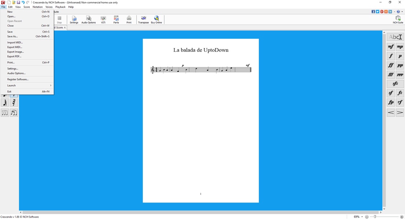Select the fortissimo (ff) dynamic button
Screen dimensions: 405x219
391,65
